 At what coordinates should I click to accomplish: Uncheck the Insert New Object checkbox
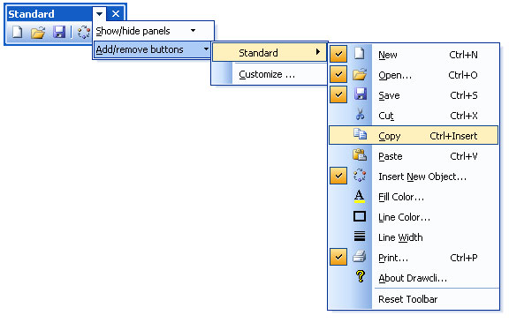(338, 176)
